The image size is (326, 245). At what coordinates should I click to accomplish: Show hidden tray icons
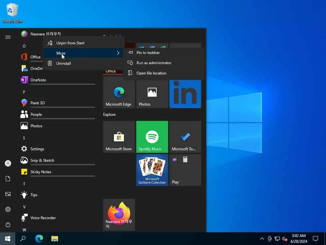tap(262, 239)
